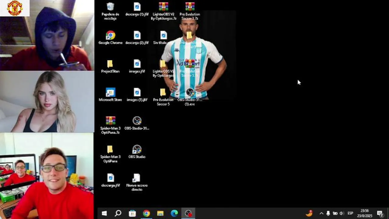Viewport: 389px width, 219px height.
Task: Open Microsoft Edge from the taskbar
Action: click(x=174, y=214)
